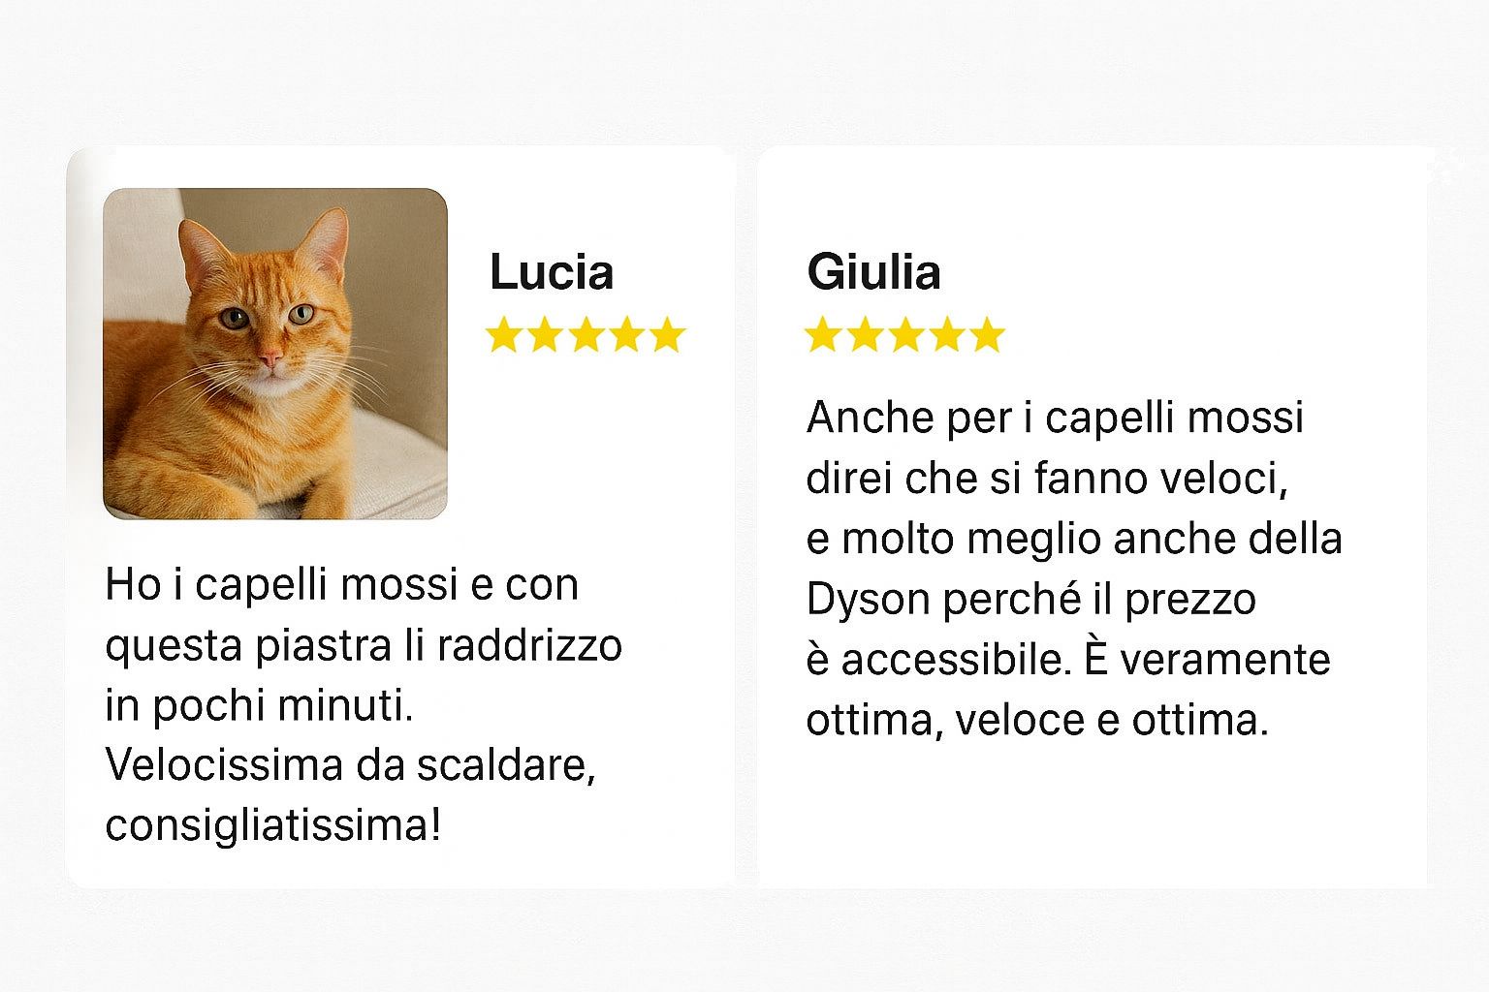Click the fifth star in Lucia's rating
1489x992 pixels.
667,335
